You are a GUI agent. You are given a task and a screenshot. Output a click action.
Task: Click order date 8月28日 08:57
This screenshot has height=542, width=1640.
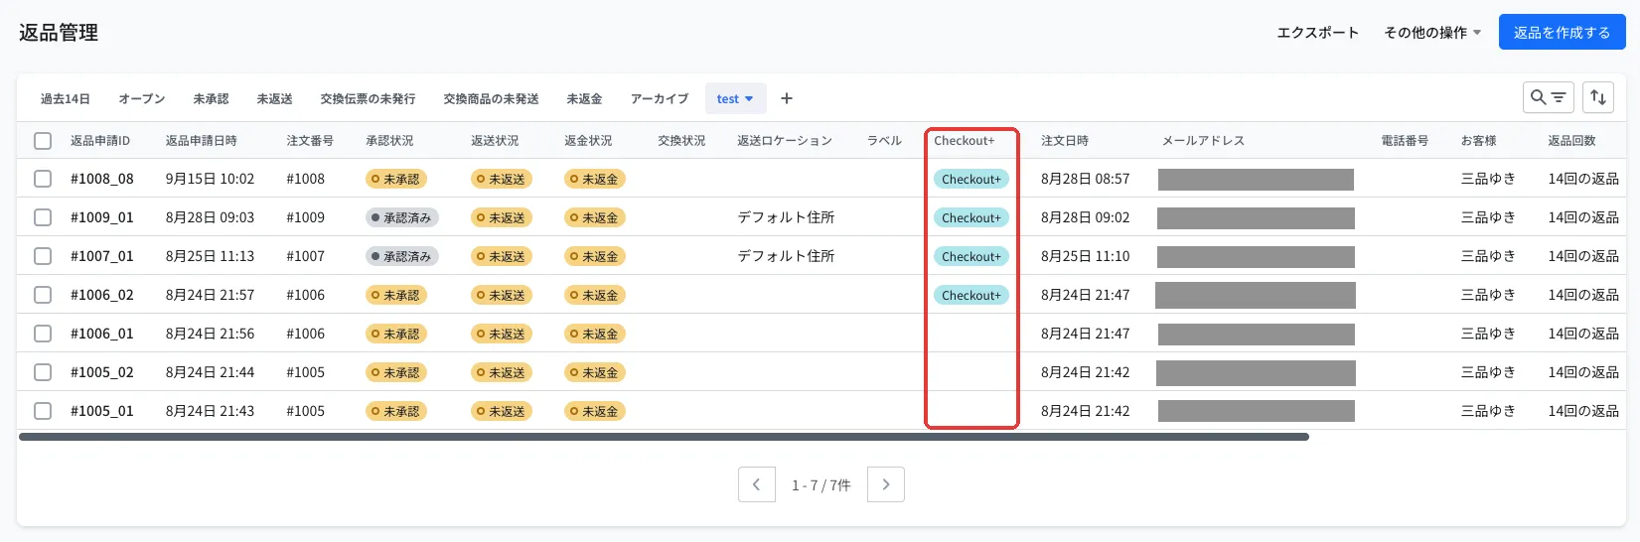(1086, 179)
